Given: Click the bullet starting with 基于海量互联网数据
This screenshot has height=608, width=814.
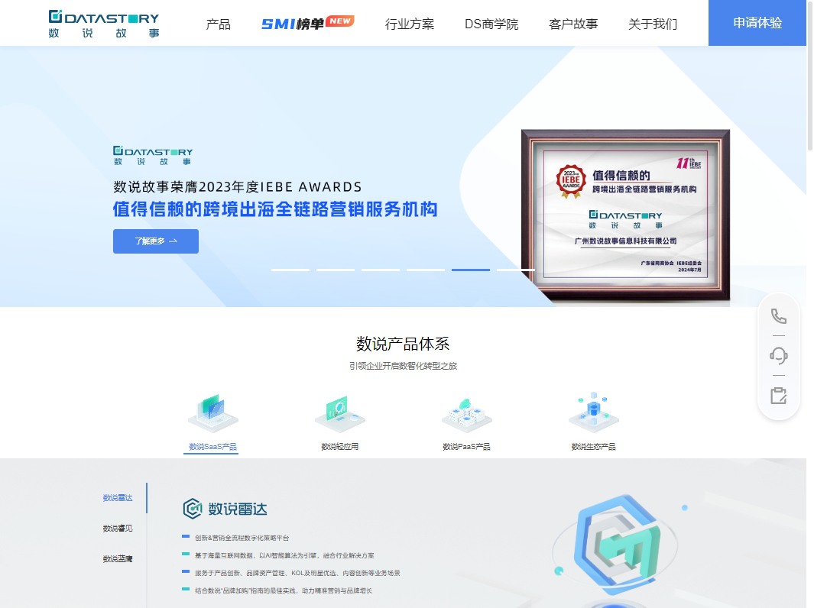Looking at the screenshot, I should point(284,555).
